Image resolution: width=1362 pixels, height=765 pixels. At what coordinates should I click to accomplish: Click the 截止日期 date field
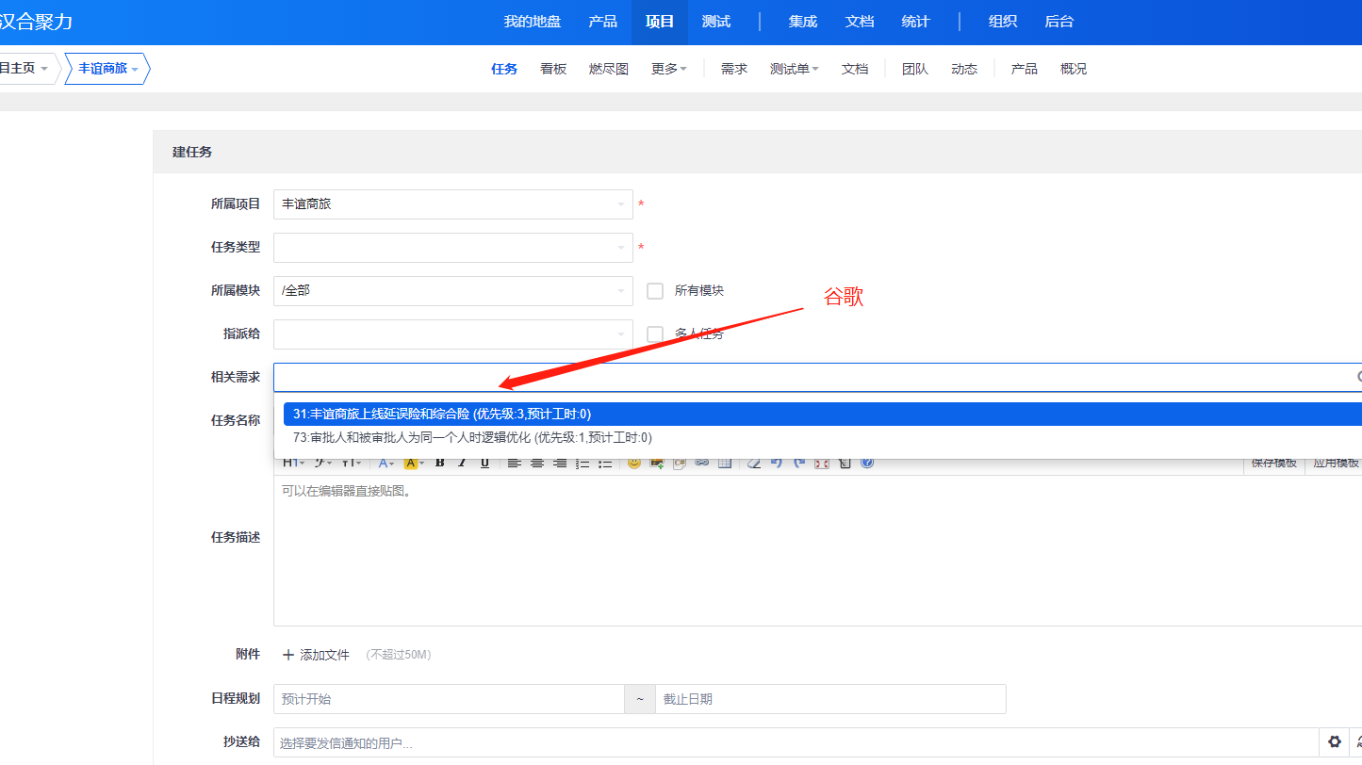coord(830,699)
